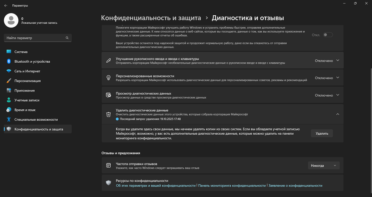The height and width of the screenshot is (197, 372).
Task: Open Bluetooth и устройства section icon
Action: [x=8, y=61]
